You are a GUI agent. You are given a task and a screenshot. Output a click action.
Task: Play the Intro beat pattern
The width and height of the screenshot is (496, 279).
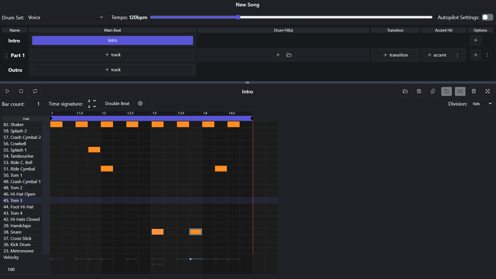[x=7, y=91]
